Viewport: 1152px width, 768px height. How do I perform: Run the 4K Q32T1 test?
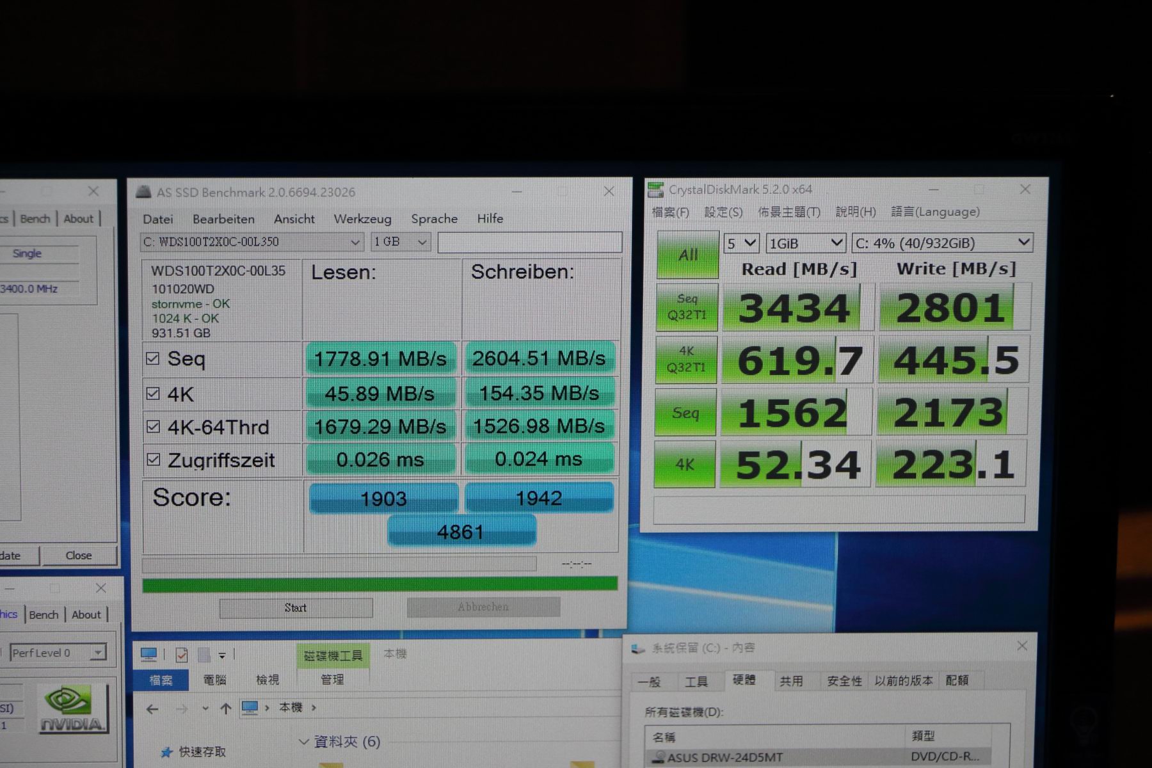tap(685, 360)
